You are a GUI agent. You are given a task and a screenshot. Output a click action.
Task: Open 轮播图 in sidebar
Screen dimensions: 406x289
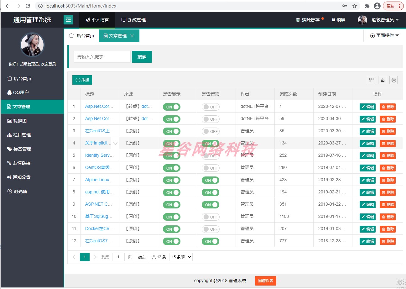click(32, 121)
